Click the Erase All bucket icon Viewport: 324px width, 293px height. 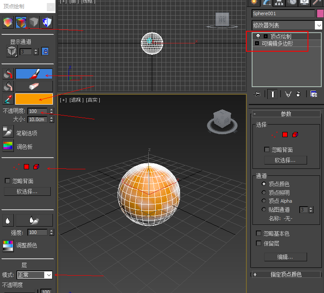[x=8, y=86]
